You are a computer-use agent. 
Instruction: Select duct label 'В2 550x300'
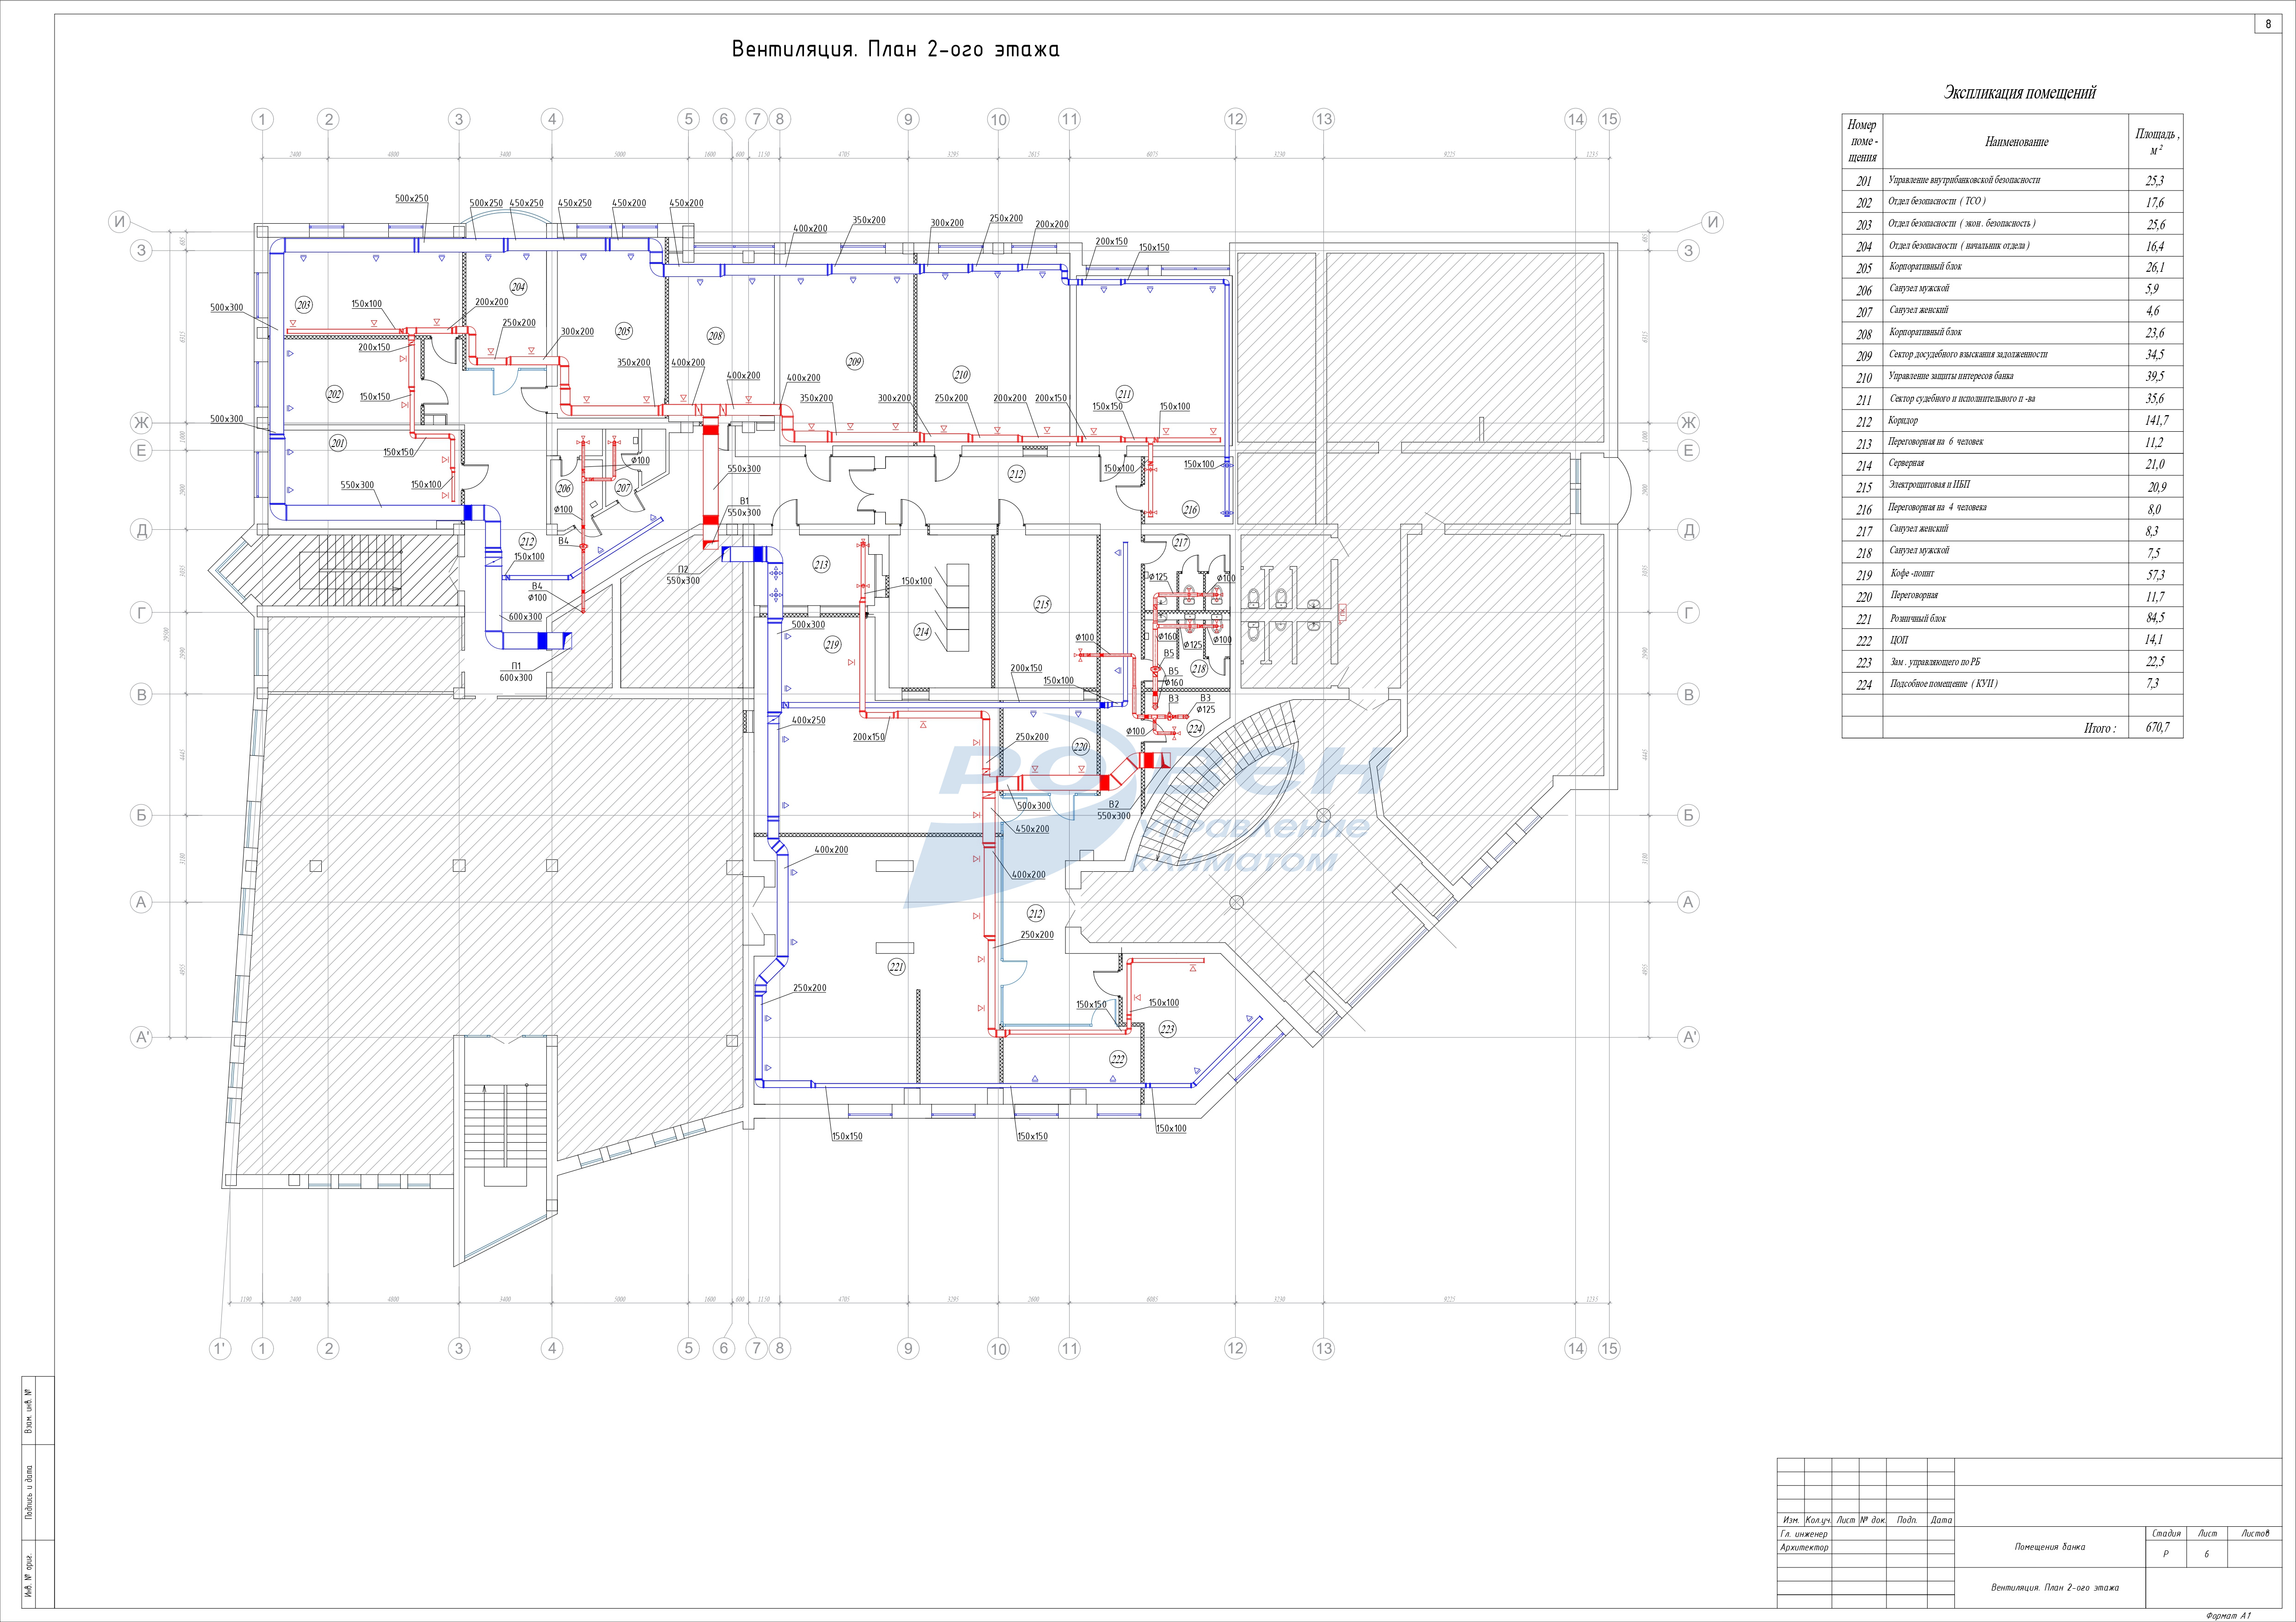[x=1113, y=810]
